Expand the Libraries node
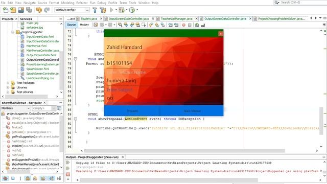 click(x=8, y=87)
